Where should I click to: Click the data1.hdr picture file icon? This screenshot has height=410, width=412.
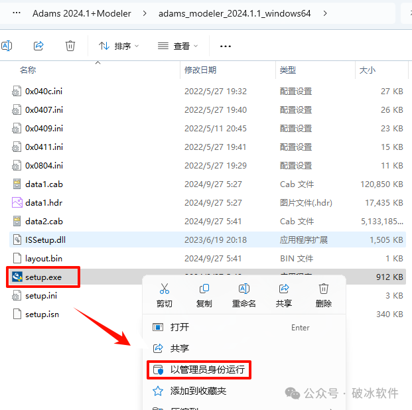pos(17,202)
